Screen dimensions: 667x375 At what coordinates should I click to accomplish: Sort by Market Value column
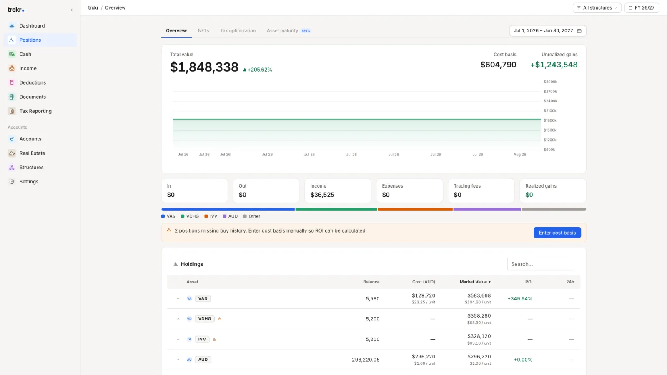coord(475,282)
